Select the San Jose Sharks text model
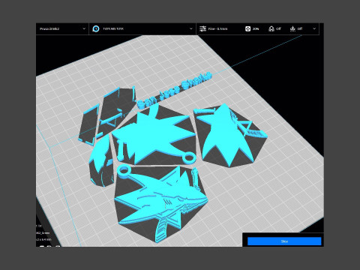This screenshot has height=270, width=360. [175, 90]
